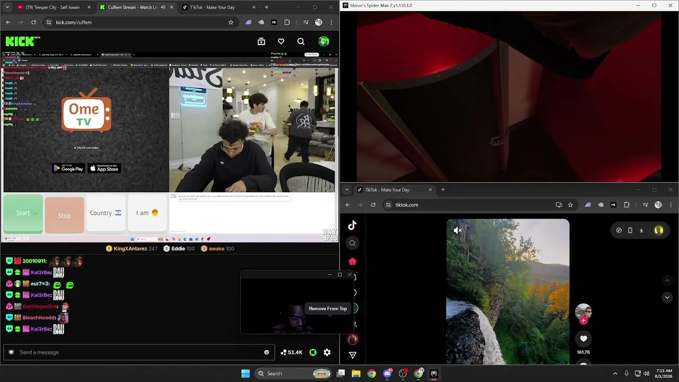Click the OmeTV Stop button in stream
The width and height of the screenshot is (679, 382).
click(64, 215)
